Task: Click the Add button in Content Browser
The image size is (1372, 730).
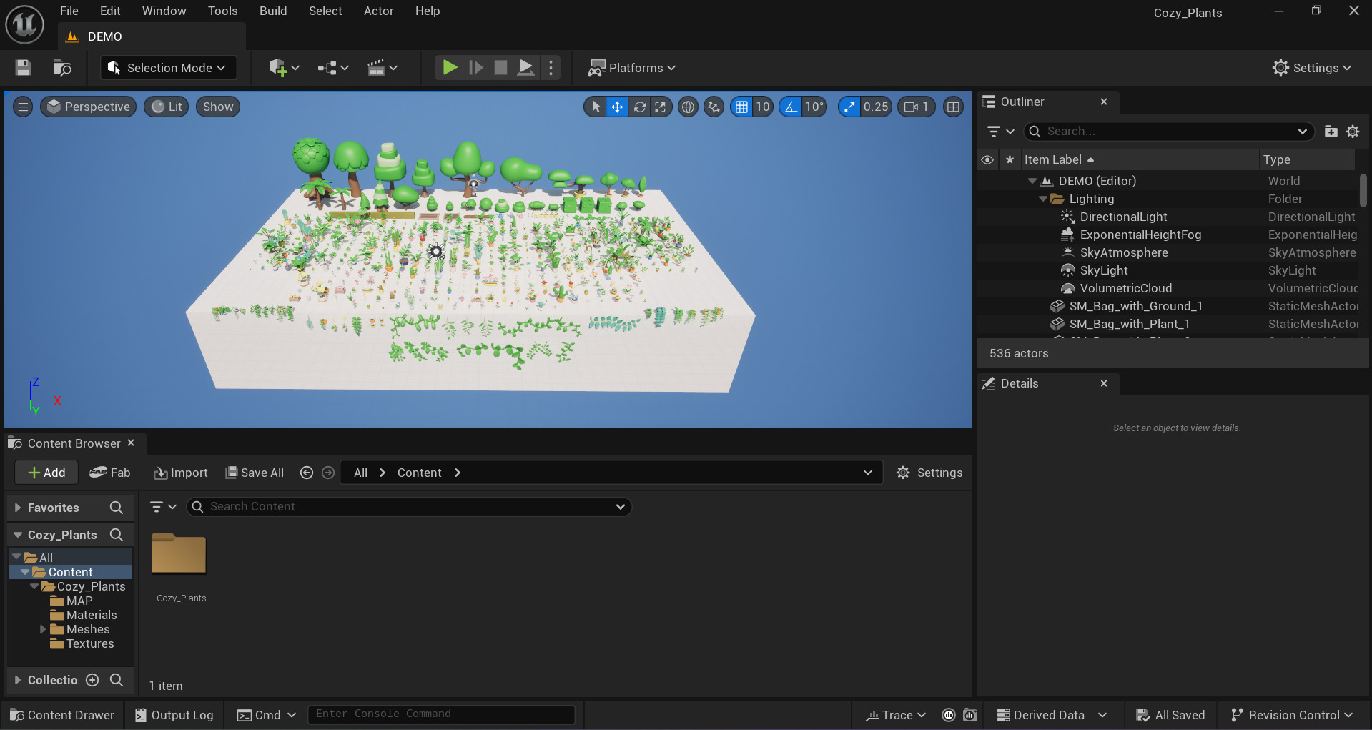Action: 46,473
